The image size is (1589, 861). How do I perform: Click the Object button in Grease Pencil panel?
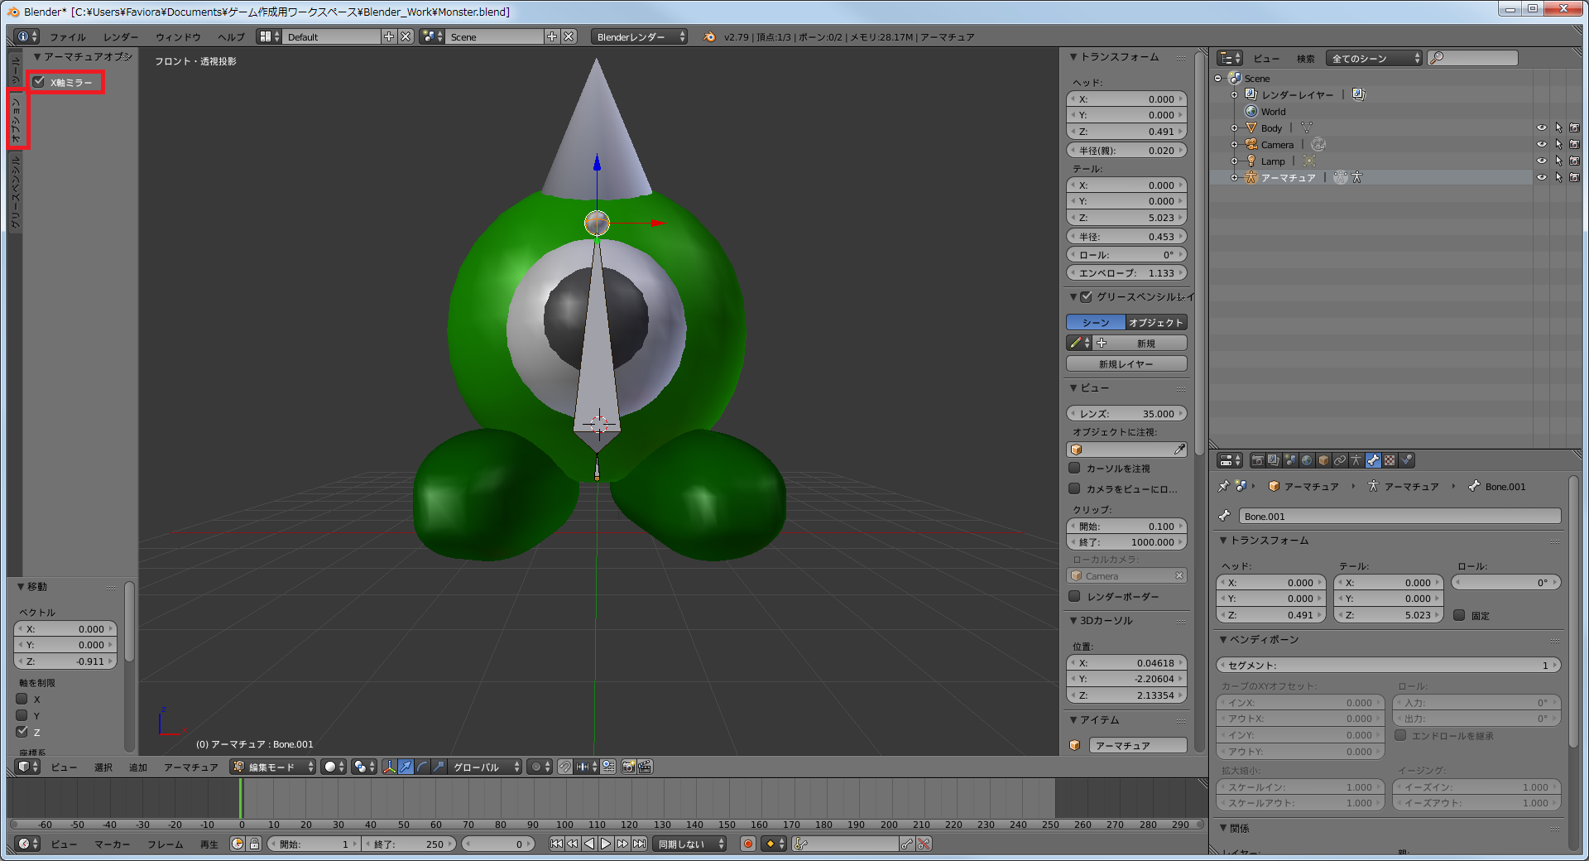click(1156, 322)
